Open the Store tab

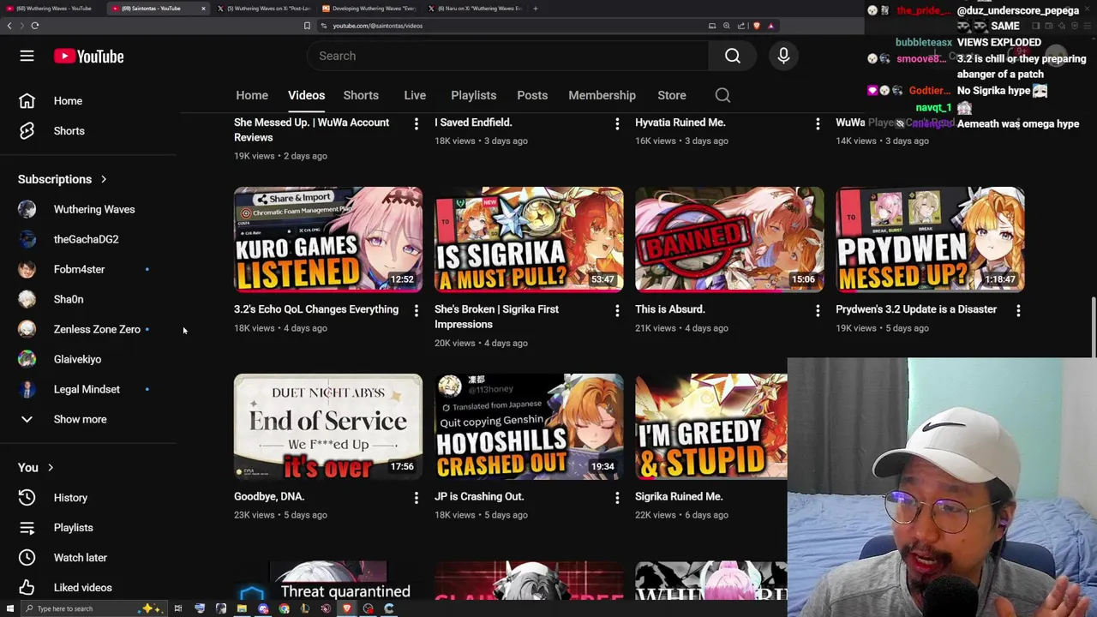click(672, 95)
